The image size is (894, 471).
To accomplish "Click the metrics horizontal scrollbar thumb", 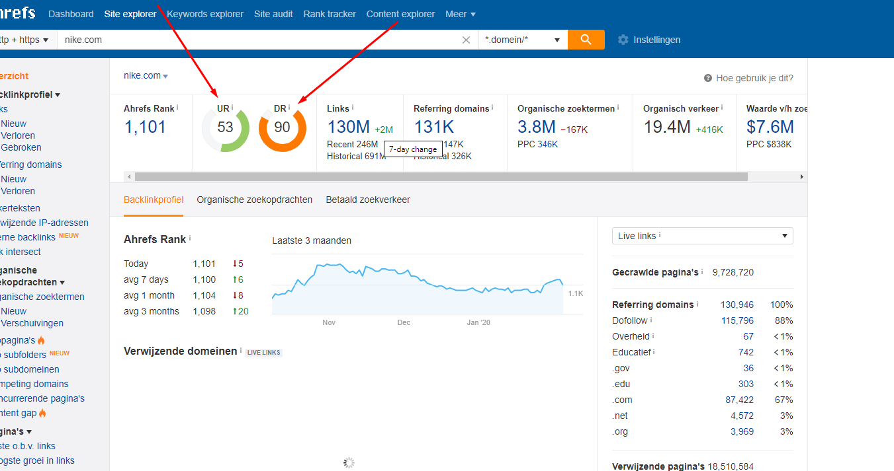I will click(x=441, y=177).
